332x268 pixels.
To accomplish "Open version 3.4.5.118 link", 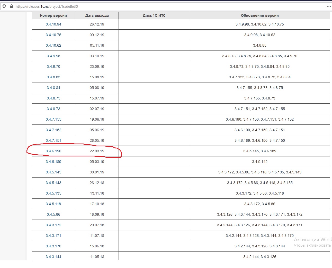I will pyautogui.click(x=53, y=204).
